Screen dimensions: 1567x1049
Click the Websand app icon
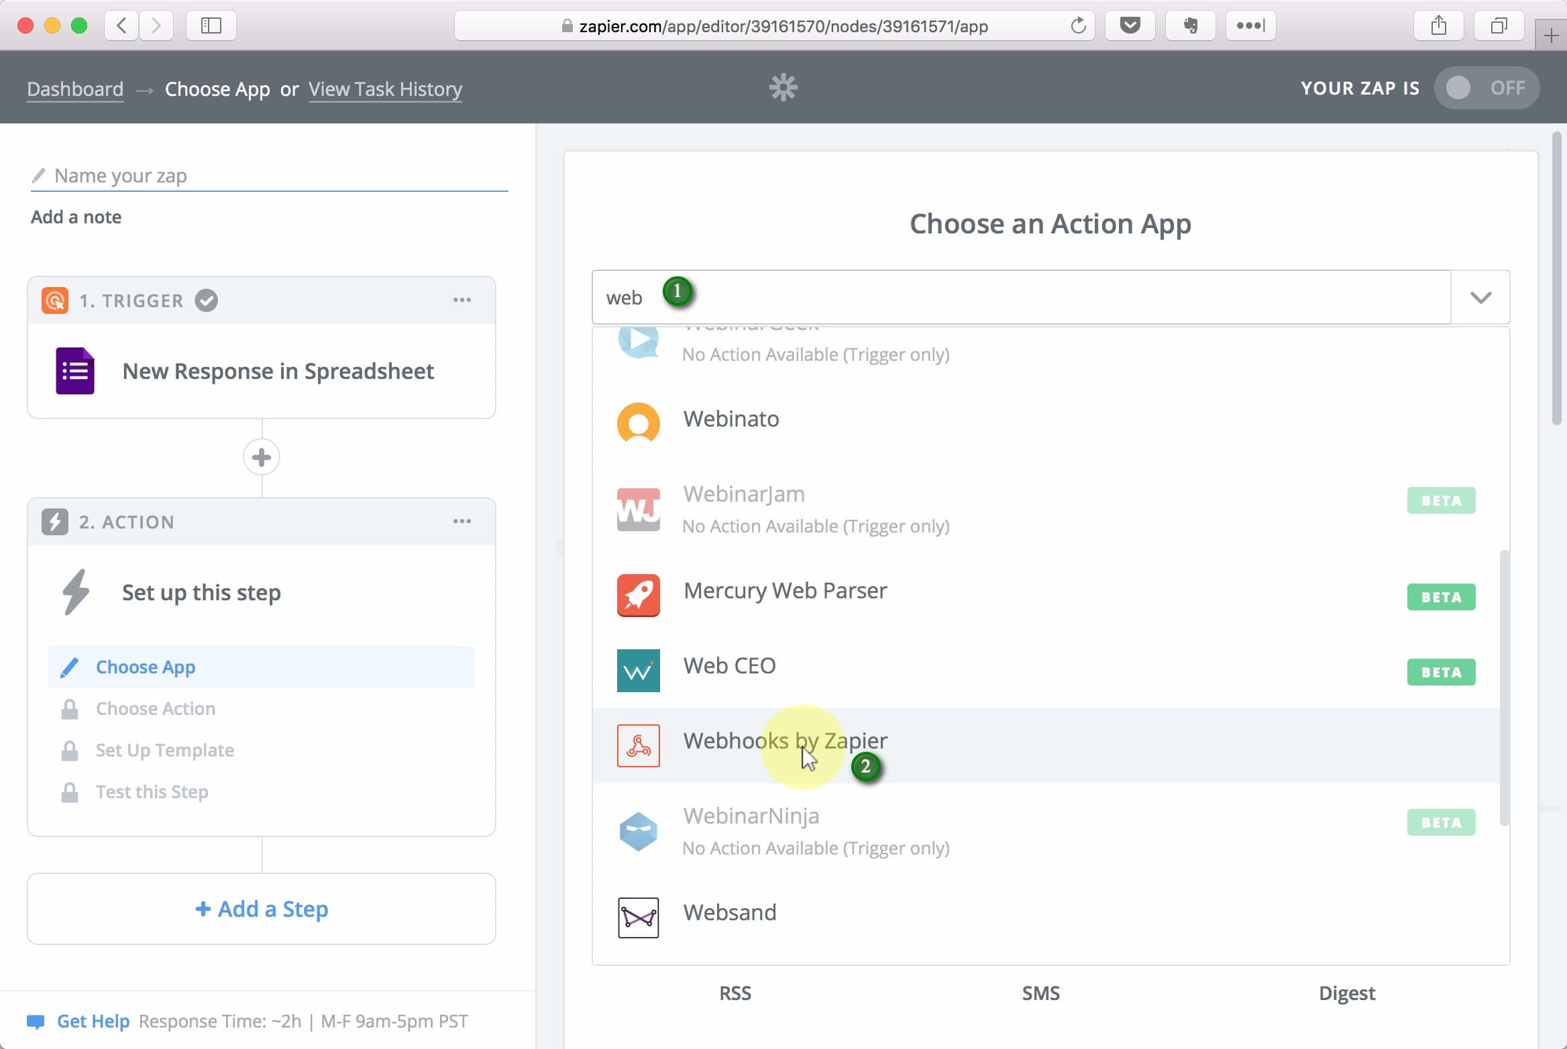(638, 917)
